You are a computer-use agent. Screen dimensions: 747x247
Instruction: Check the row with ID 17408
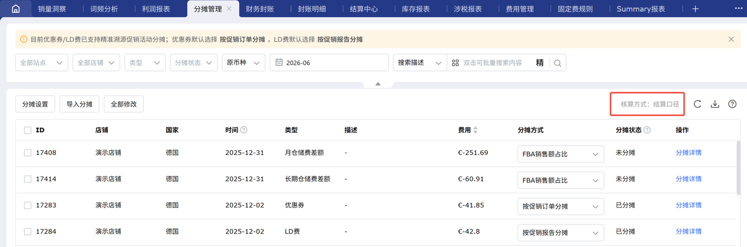[x=27, y=153]
